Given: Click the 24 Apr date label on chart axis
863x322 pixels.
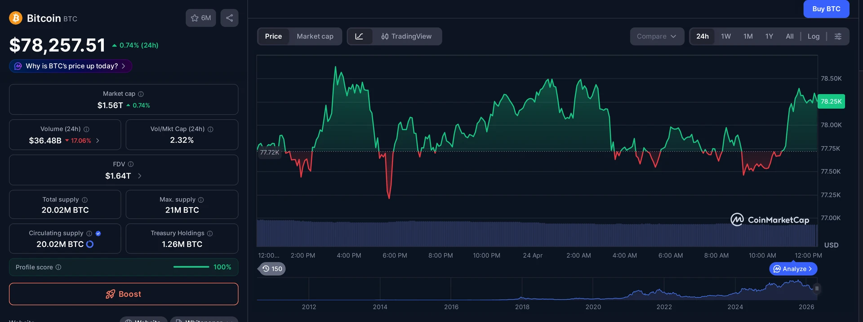Looking at the screenshot, I should click(x=533, y=255).
